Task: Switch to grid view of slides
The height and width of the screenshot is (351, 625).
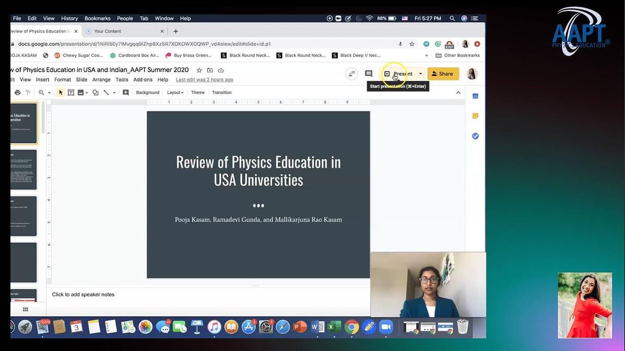Action: tap(25, 309)
